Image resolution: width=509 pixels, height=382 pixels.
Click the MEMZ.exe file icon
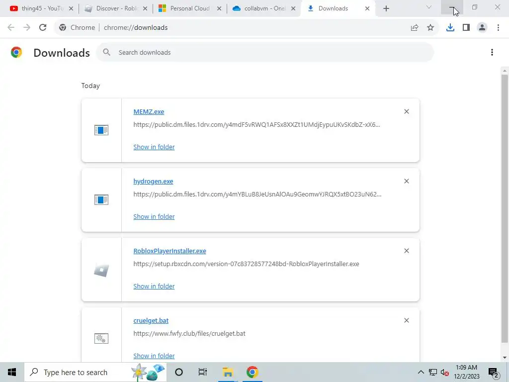coord(101,130)
